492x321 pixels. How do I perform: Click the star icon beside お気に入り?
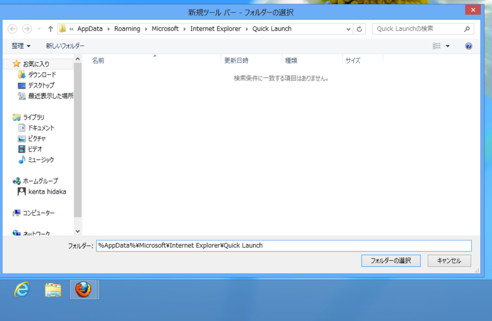[17, 64]
